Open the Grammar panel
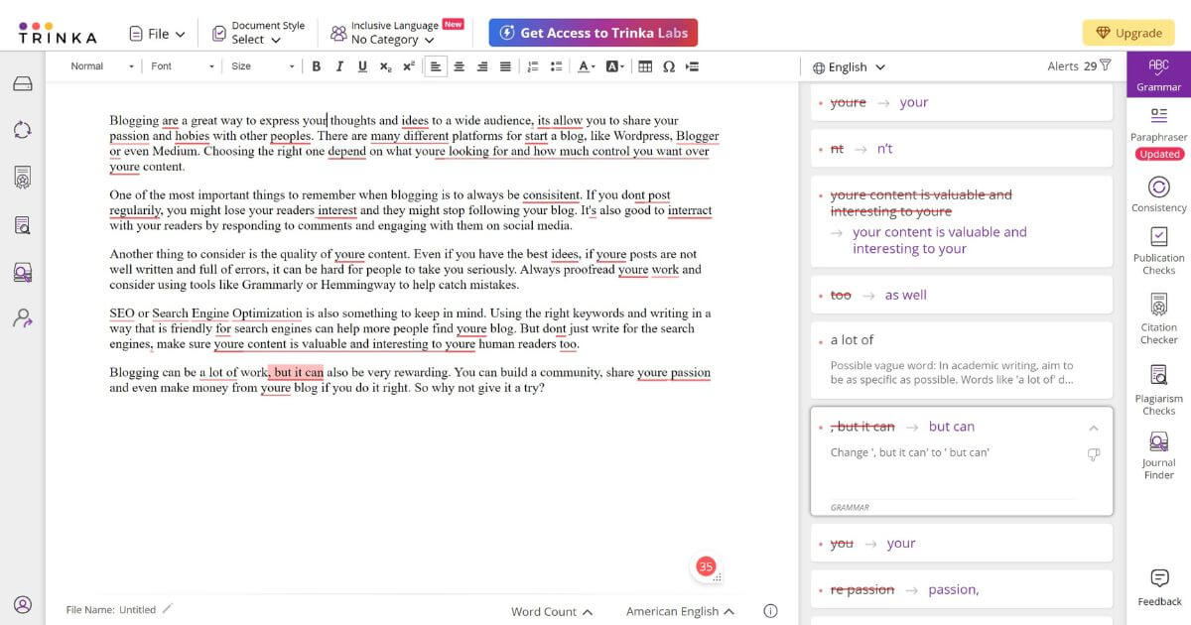Image resolution: width=1191 pixels, height=625 pixels. (x=1158, y=74)
